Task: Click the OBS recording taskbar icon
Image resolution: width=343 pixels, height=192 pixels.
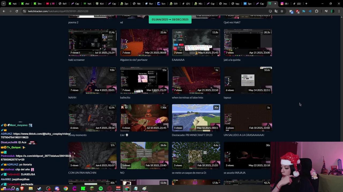Action: tap(48, 189)
